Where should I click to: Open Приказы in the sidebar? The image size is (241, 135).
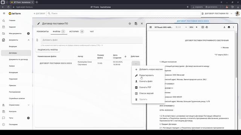12,85
